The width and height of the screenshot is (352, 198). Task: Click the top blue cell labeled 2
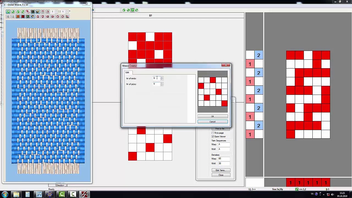click(259, 55)
